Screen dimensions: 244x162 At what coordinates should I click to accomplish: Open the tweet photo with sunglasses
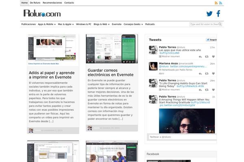point(187,121)
